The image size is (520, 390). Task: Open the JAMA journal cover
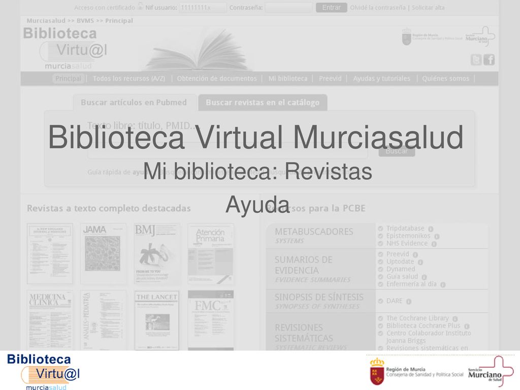[103, 254]
